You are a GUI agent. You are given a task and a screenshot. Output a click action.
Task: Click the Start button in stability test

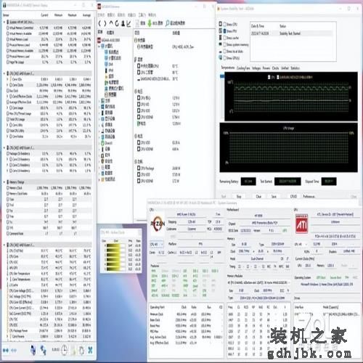click(224, 197)
